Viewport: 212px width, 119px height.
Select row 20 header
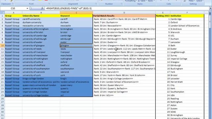(2, 79)
